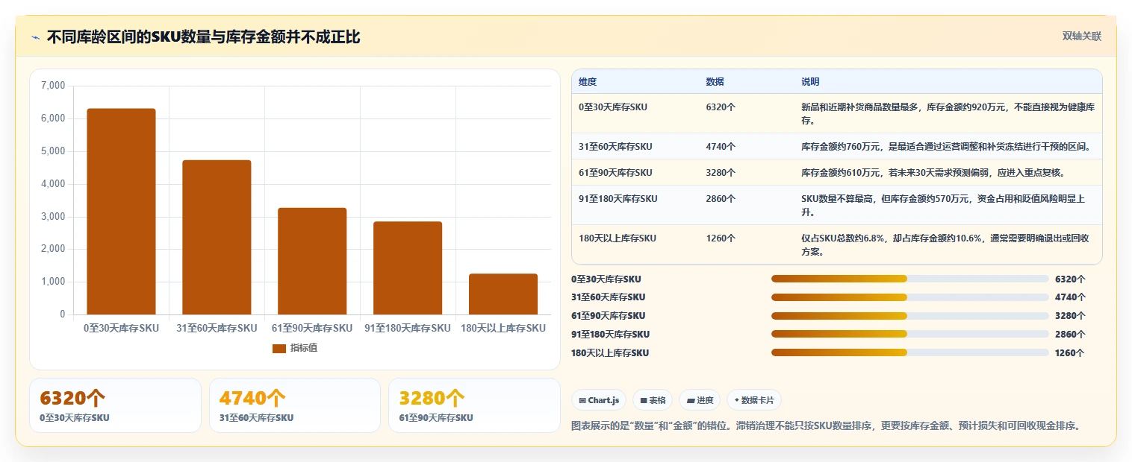Click the progress bar showing 2860个
Image resolution: width=1132 pixels, height=462 pixels.
click(x=910, y=334)
